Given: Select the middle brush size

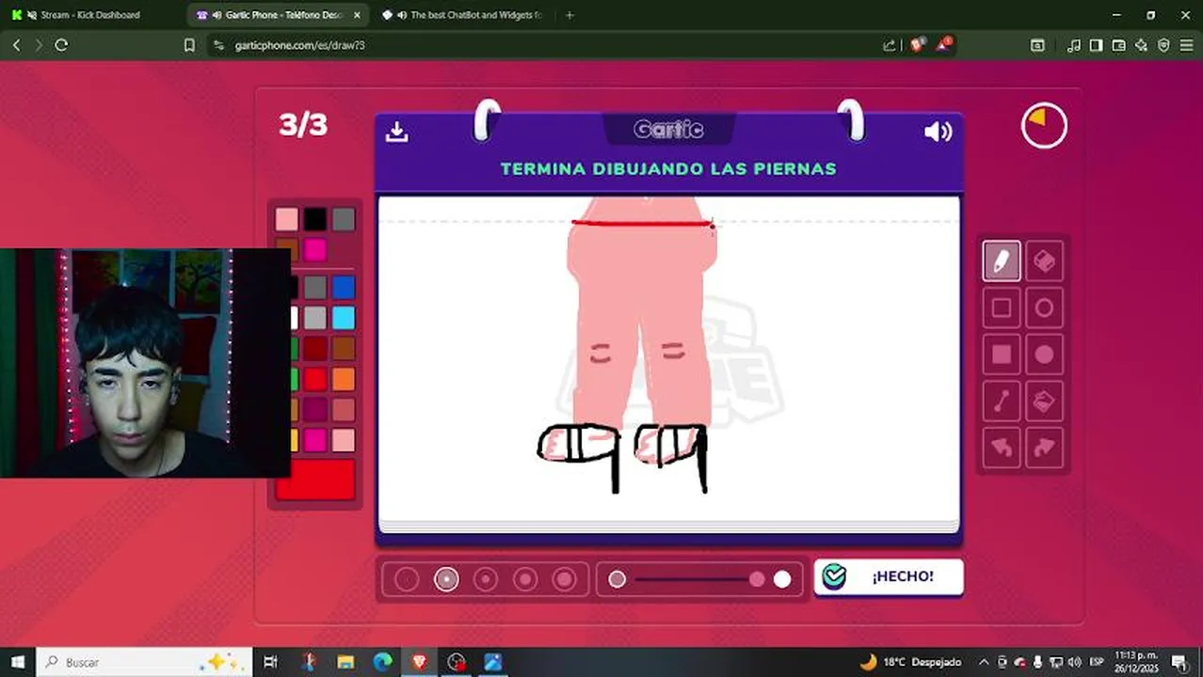Looking at the screenshot, I should [x=486, y=579].
